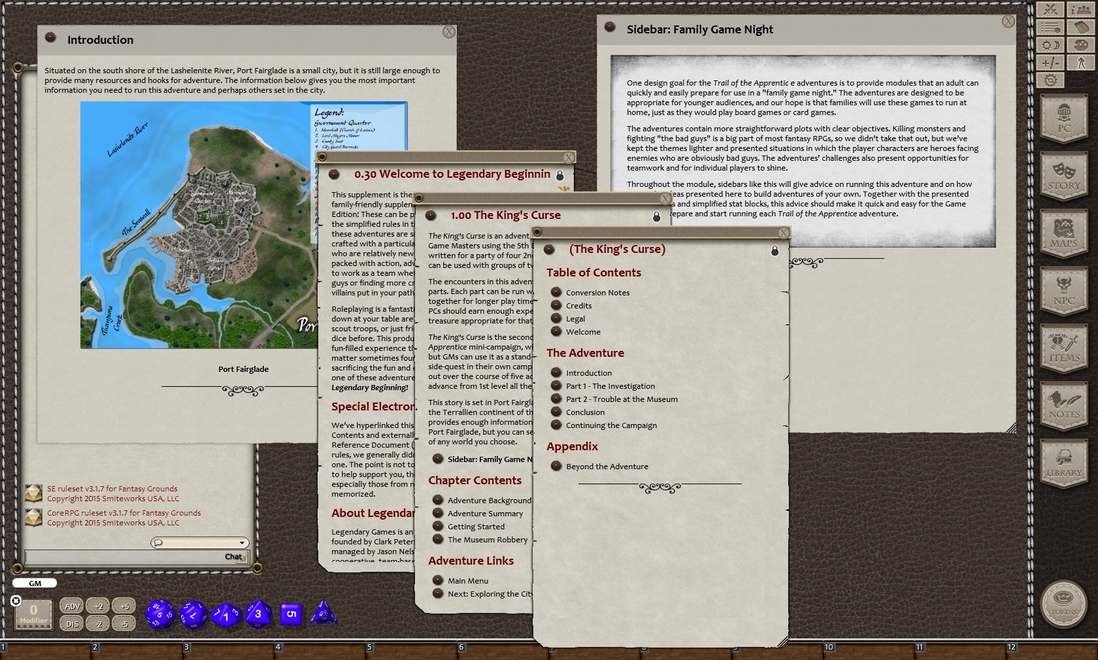1098x660 pixels.
Task: Toggle the lock on the (The King's Curse) window
Action: pos(775,251)
